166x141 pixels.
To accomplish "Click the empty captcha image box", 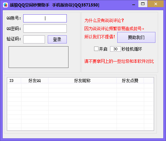I will coord(39,57).
